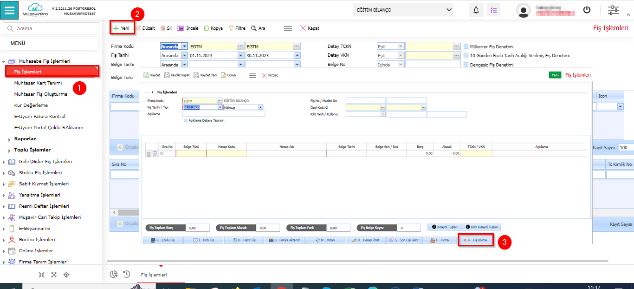Open the voucher date 28.11.2023 dropdown
Screen dimensions: 634x289
(x=220, y=107)
